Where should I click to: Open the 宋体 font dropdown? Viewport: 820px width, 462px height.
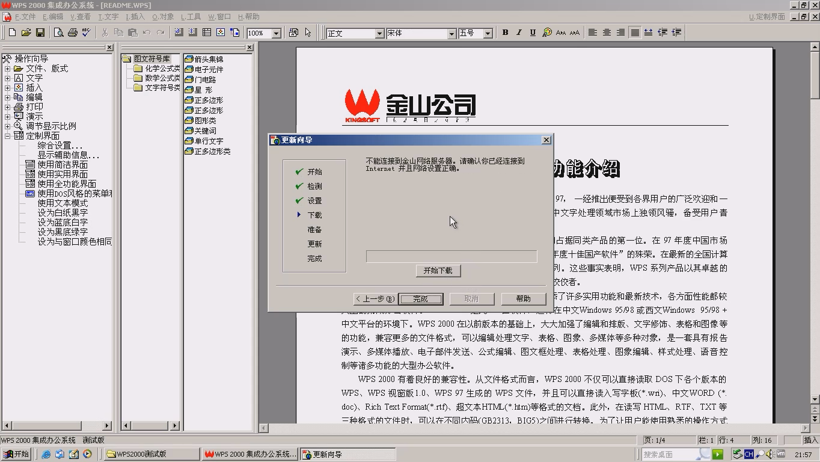point(451,34)
